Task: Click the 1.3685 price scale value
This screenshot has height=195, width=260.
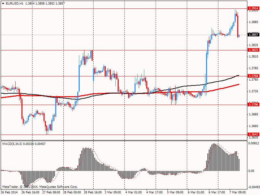Action: click(254, 114)
